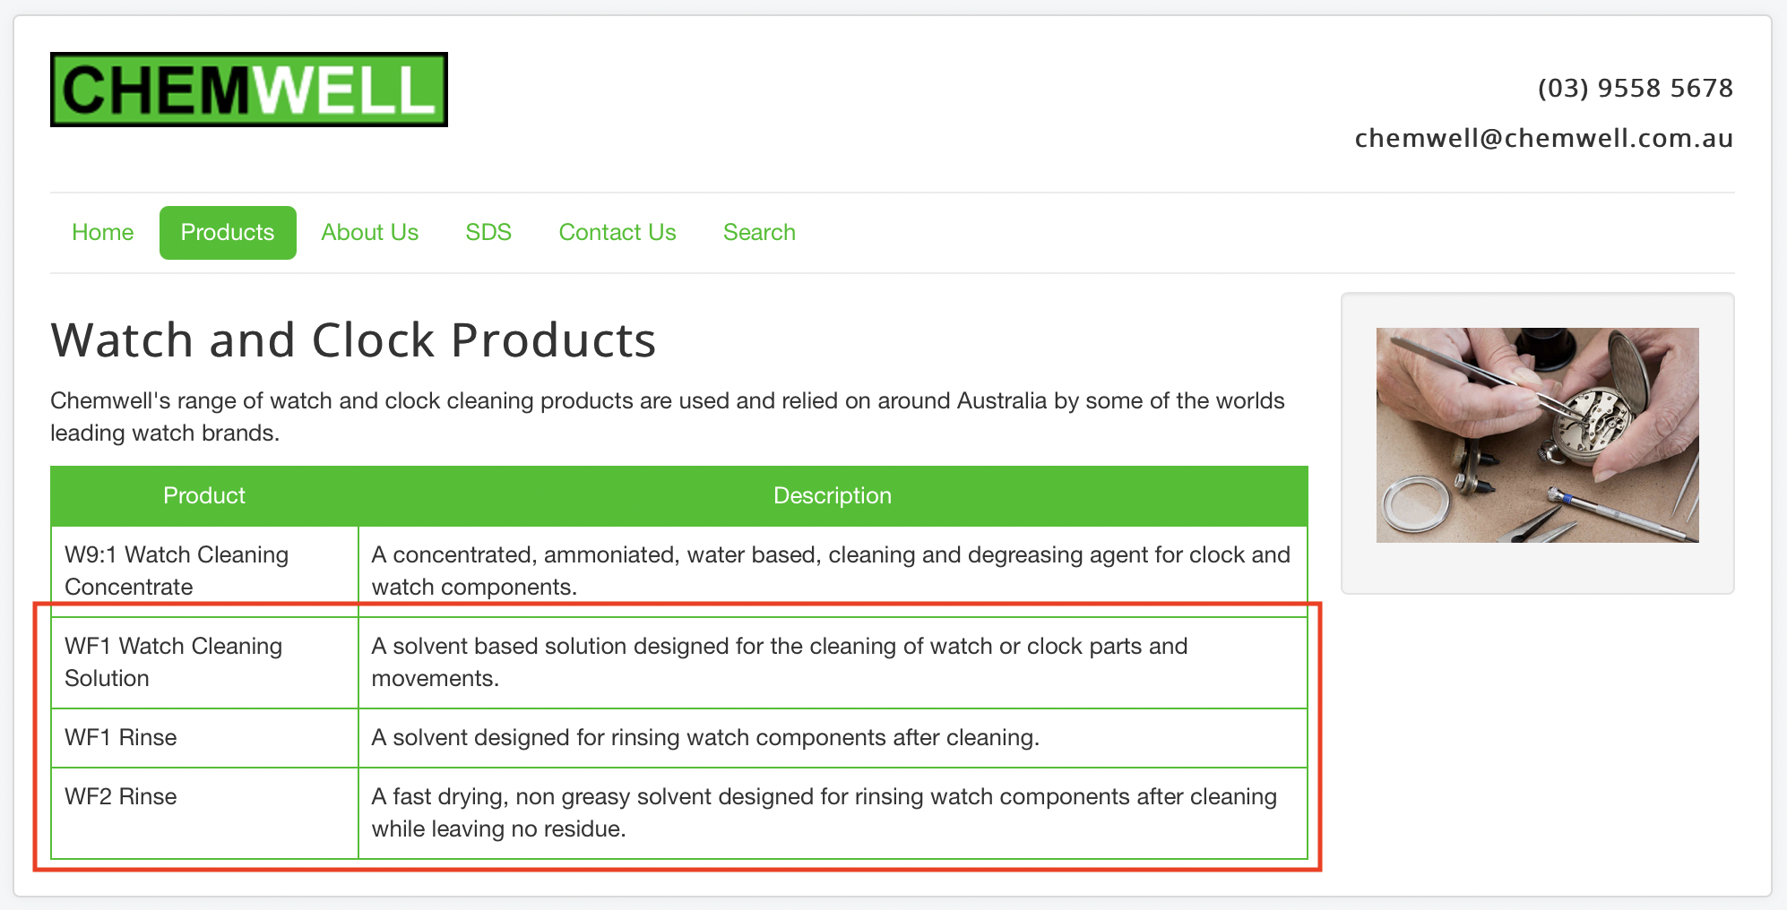1787x910 pixels.
Task: Click the chemwell@chemwell.com.au email address
Action: [x=1543, y=139]
